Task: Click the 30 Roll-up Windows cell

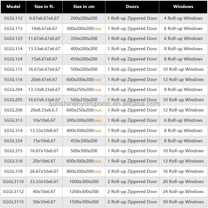Action: (x=183, y=202)
